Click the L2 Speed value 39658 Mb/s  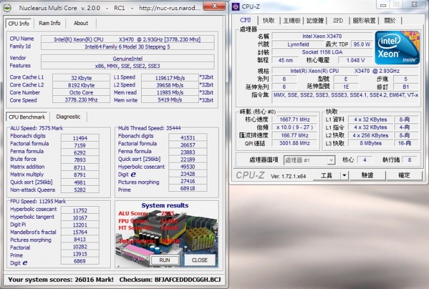[170, 85]
